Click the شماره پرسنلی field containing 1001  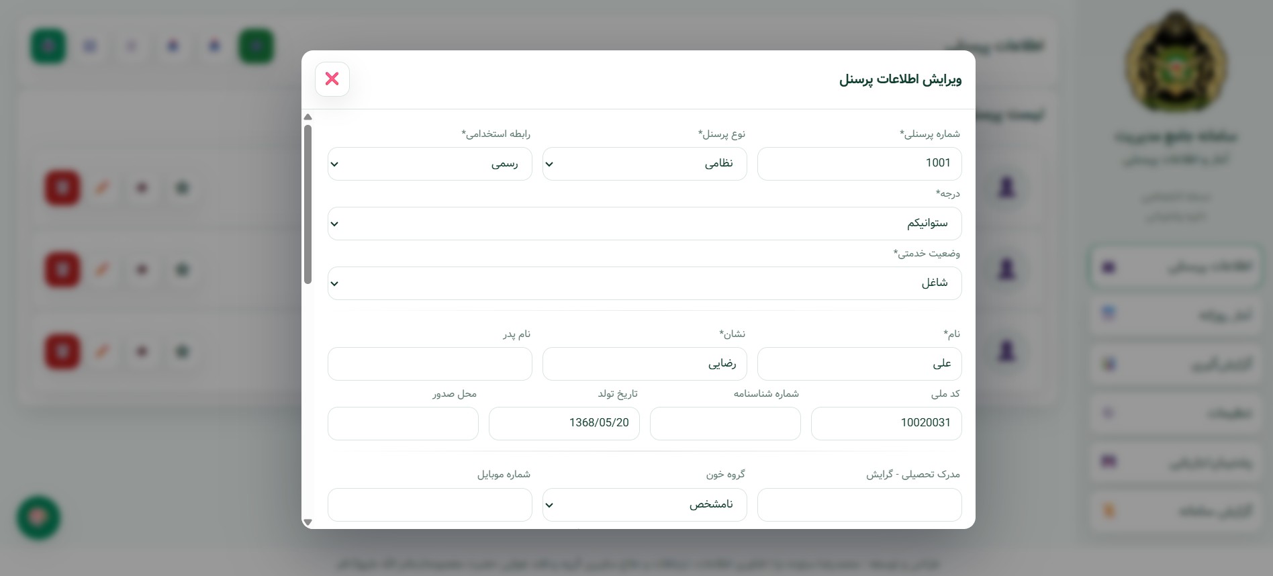859,164
